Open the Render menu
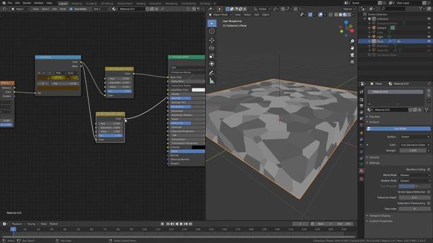The height and width of the screenshot is (243, 433). (27, 3)
